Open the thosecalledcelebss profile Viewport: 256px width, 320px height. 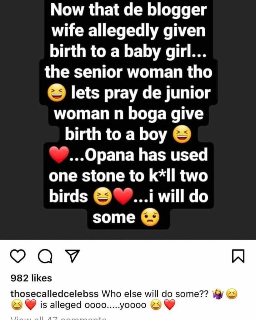pyautogui.click(x=55, y=294)
